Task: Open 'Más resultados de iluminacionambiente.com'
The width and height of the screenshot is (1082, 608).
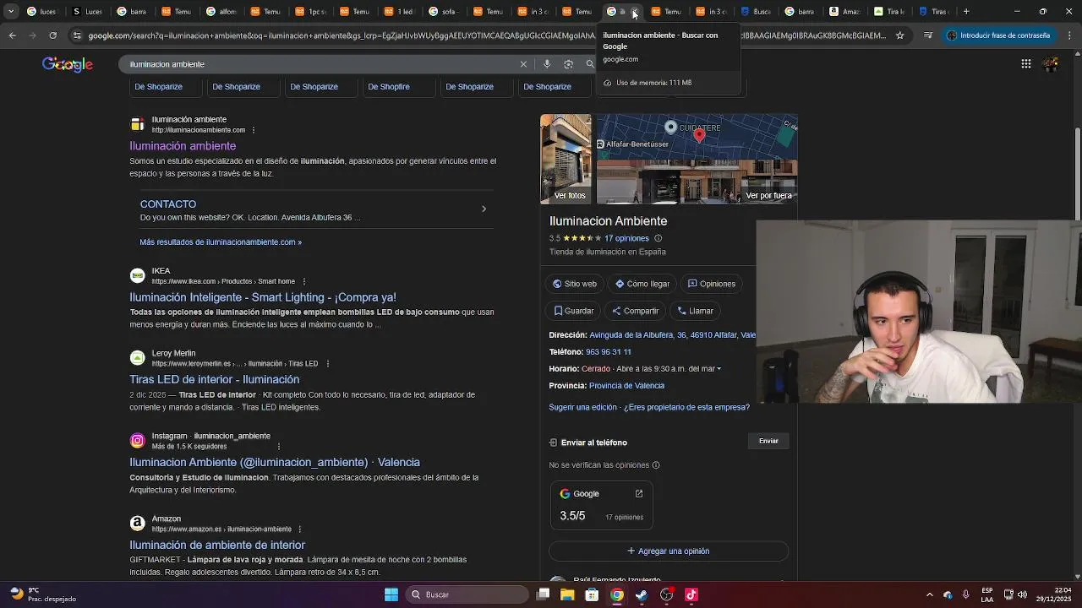Action: (x=221, y=242)
